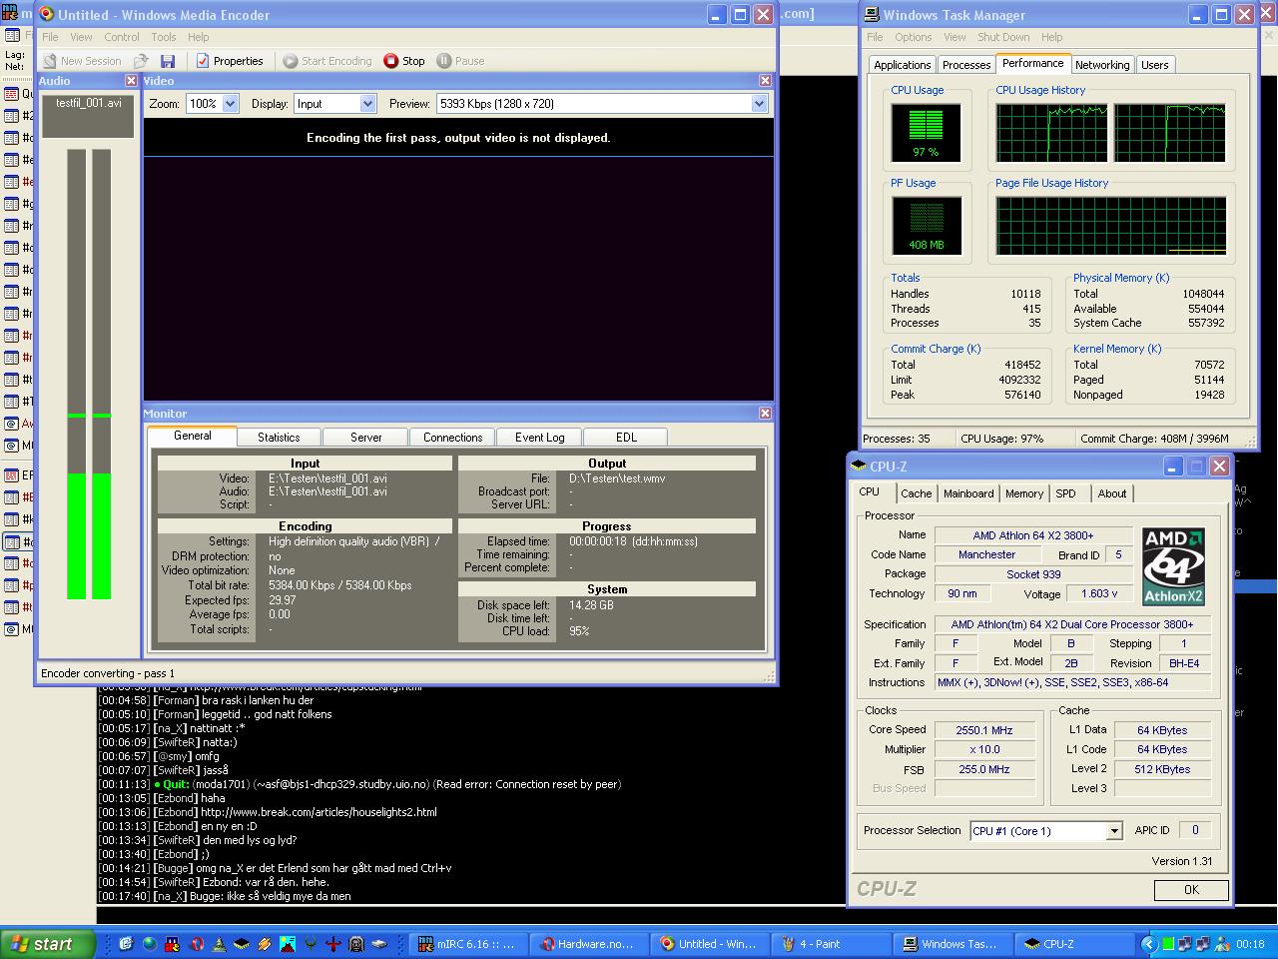Click the CPU Usage 97% gauge

coord(927,132)
